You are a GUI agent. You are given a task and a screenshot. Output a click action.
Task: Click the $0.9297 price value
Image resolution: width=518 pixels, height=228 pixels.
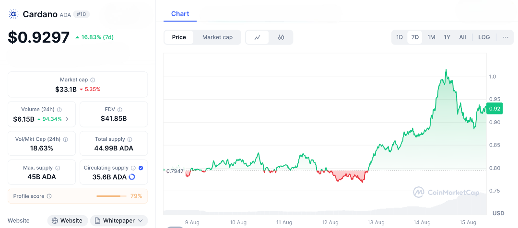click(39, 37)
